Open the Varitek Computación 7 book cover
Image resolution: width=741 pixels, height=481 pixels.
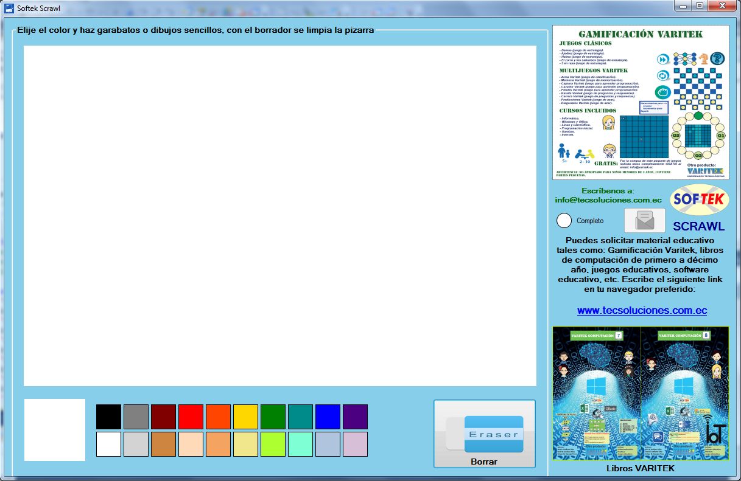point(597,393)
